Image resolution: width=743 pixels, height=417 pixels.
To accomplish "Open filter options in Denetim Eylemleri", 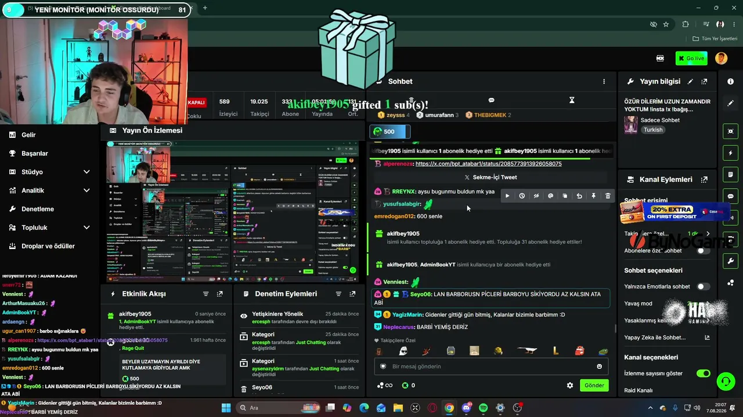I will pyautogui.click(x=338, y=294).
